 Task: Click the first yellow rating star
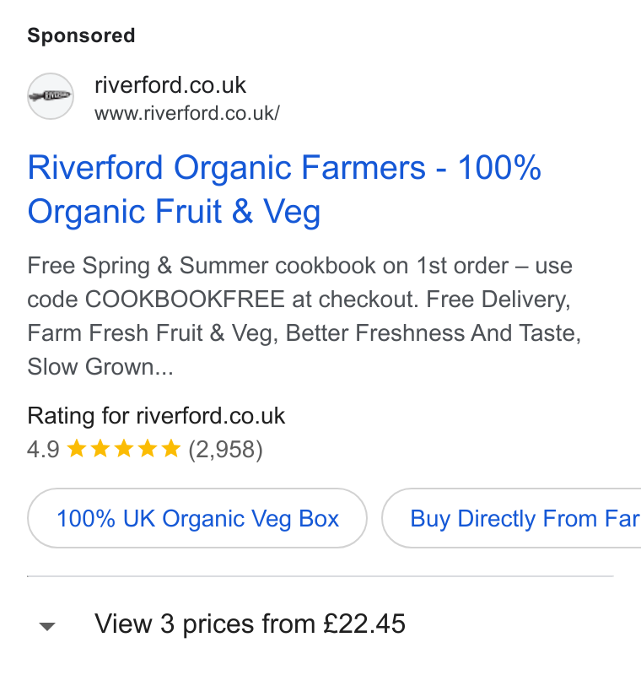click(x=77, y=448)
